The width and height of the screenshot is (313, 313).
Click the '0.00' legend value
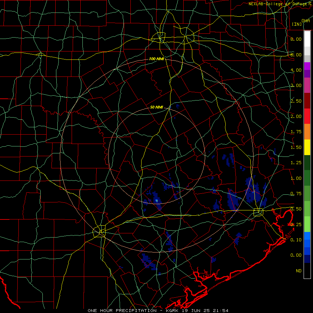tap(296, 255)
